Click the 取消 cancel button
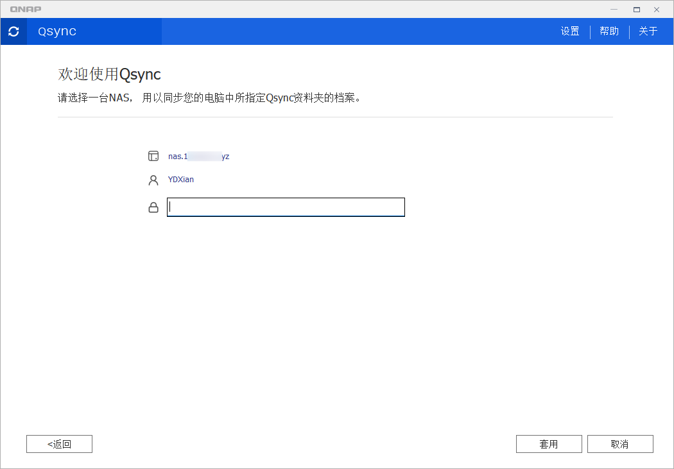674x469 pixels. click(620, 444)
